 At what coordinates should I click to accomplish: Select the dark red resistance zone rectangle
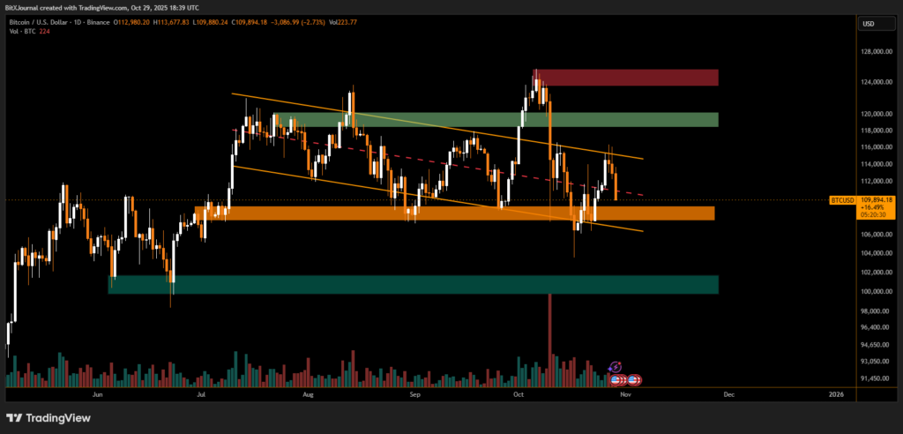625,78
